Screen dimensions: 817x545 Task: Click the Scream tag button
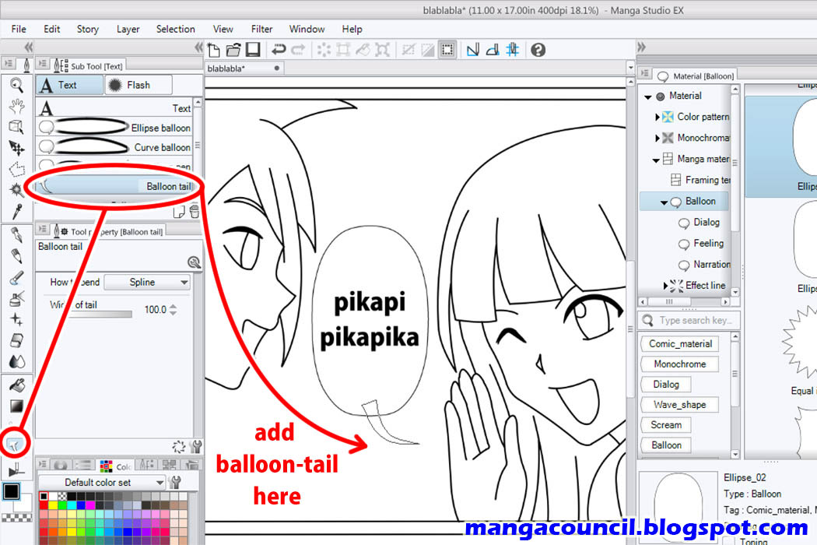click(666, 425)
